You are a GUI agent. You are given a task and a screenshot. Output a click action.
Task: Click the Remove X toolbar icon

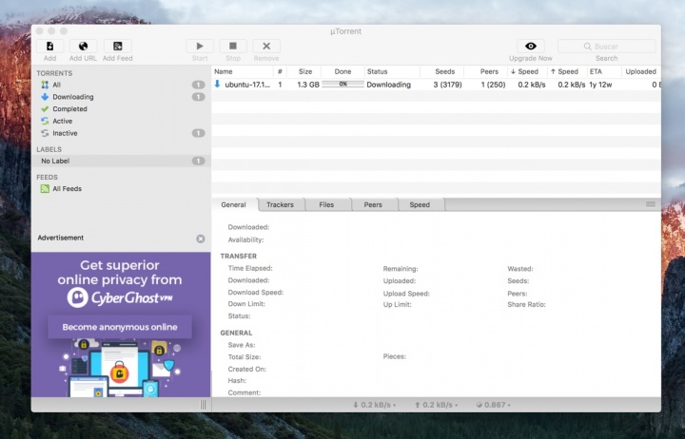pyautogui.click(x=265, y=46)
